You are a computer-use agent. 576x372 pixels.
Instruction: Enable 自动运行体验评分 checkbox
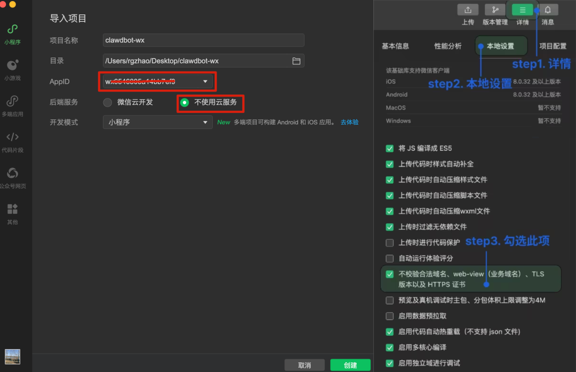tap(390, 258)
